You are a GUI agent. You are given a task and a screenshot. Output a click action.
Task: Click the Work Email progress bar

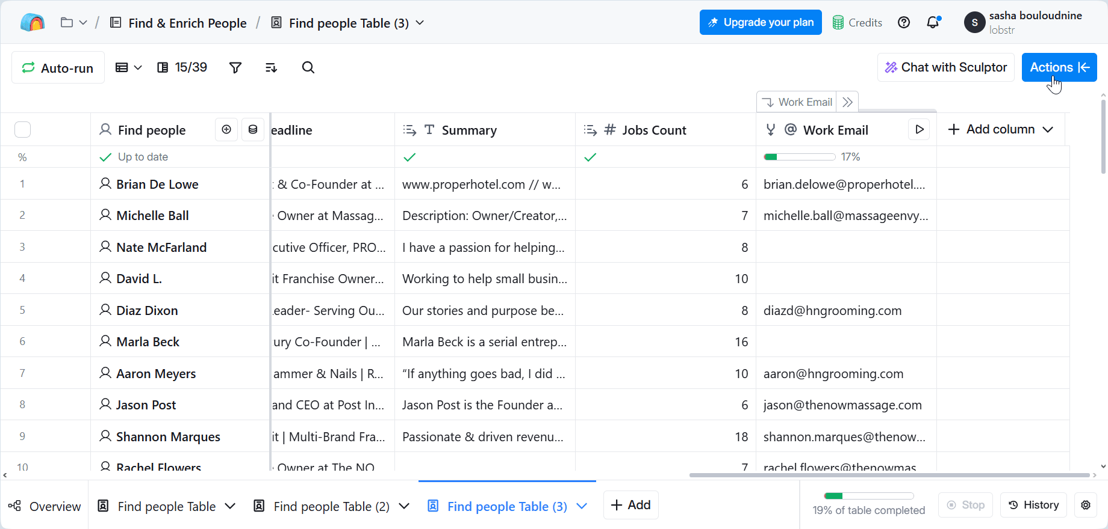799,157
